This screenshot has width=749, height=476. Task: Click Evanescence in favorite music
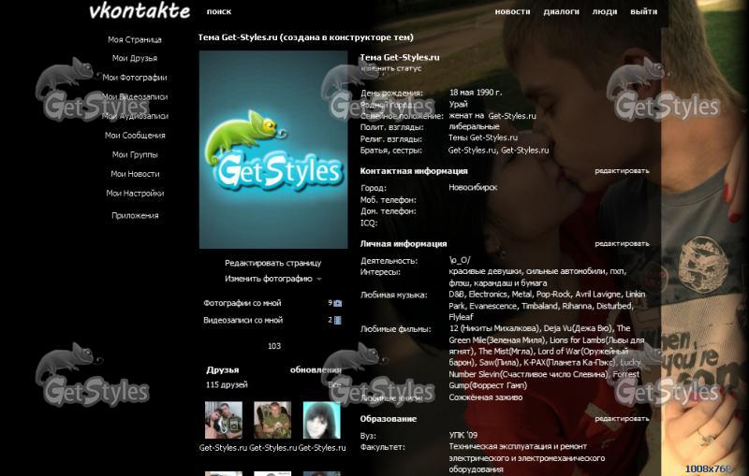pyautogui.click(x=493, y=306)
